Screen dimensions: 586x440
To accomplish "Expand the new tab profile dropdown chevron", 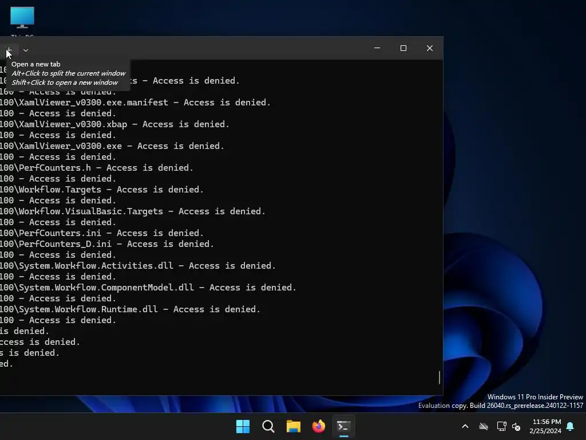I will click(x=25, y=50).
